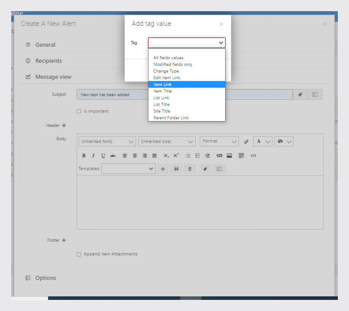Choose Item Title tag option
Screen dimensions: 349x311
(186, 91)
